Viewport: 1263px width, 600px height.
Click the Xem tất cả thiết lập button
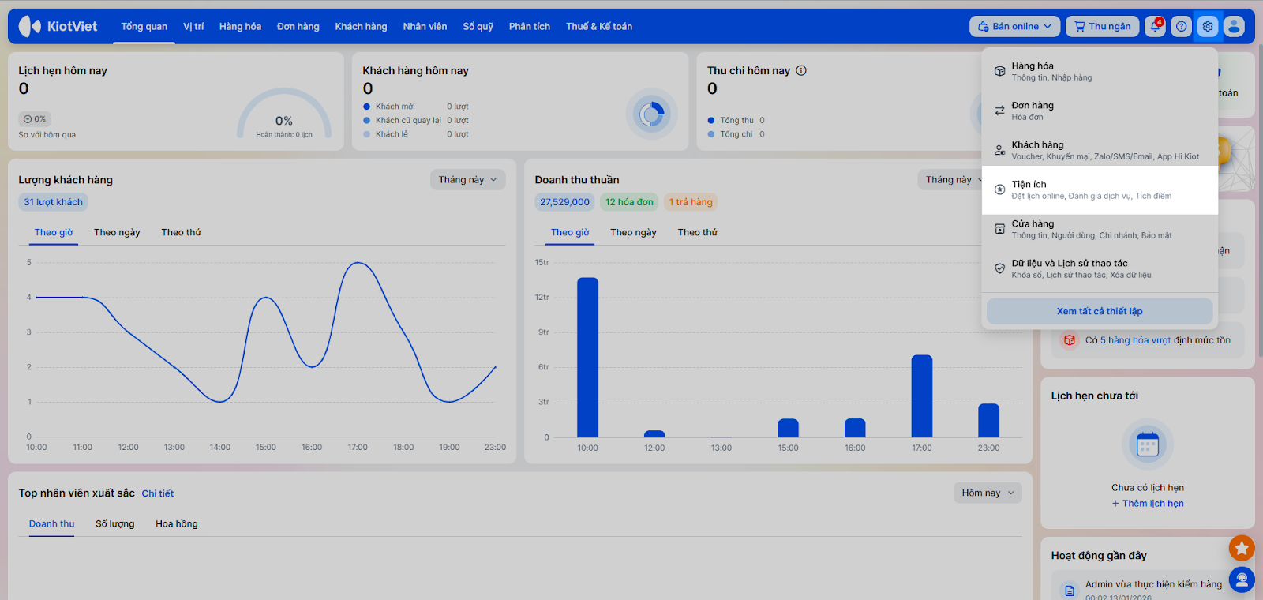click(x=1099, y=311)
